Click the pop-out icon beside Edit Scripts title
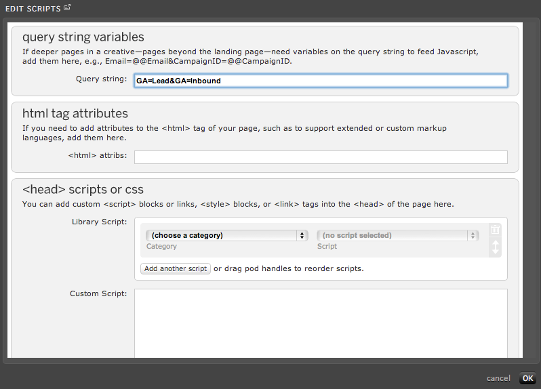Image resolution: width=541 pixels, height=389 pixels. pyautogui.click(x=67, y=7)
